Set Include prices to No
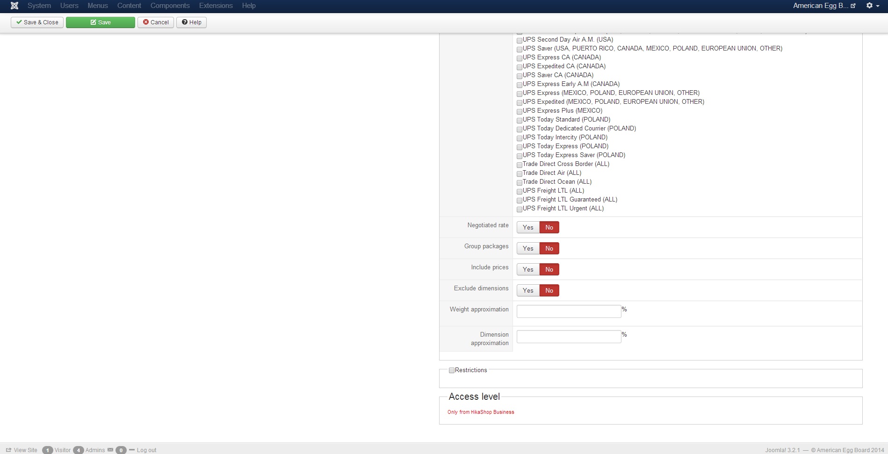The image size is (888, 454). 549,270
